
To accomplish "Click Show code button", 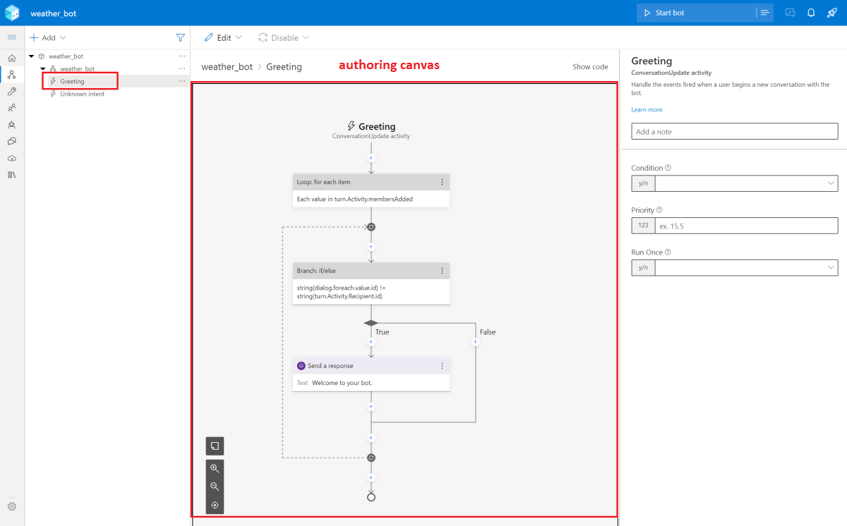I will coord(590,67).
